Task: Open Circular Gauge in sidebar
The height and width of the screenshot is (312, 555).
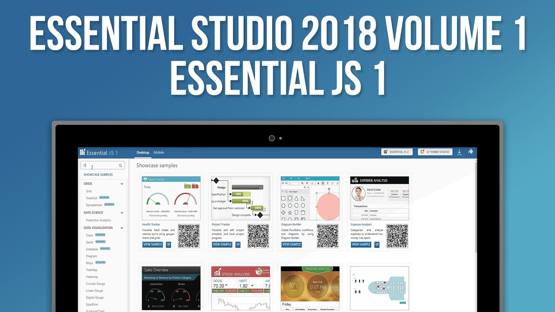Action: [95, 284]
